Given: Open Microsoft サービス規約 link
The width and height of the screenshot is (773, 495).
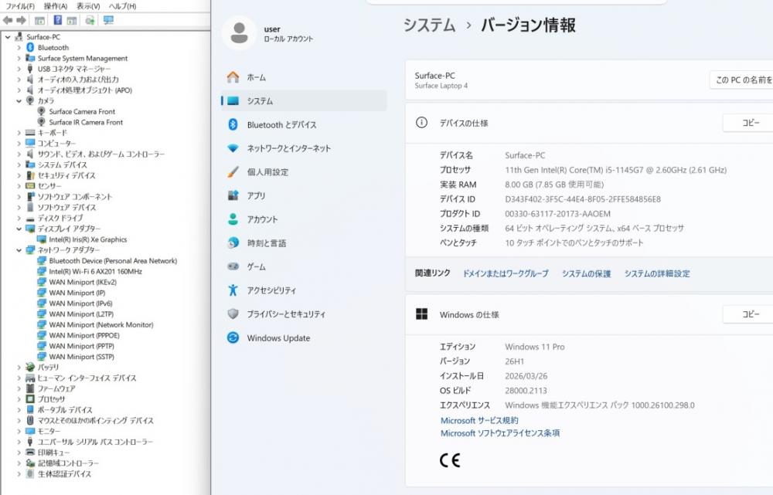Looking at the screenshot, I should (479, 420).
